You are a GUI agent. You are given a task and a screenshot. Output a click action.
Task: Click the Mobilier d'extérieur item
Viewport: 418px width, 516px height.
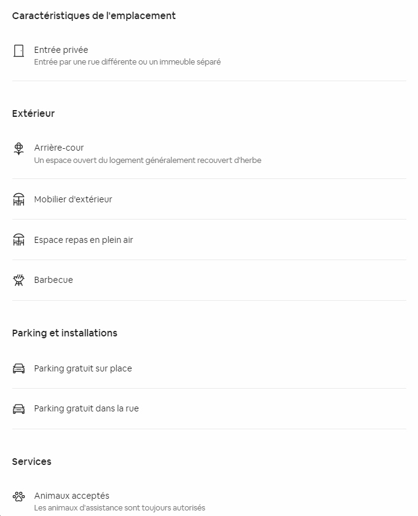pos(73,199)
